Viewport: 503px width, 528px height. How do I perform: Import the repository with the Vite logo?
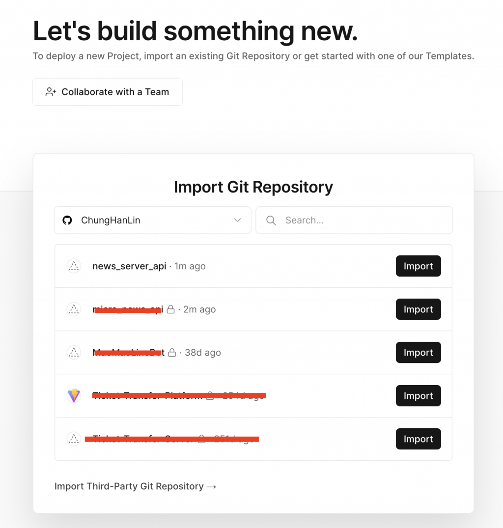[x=418, y=396]
